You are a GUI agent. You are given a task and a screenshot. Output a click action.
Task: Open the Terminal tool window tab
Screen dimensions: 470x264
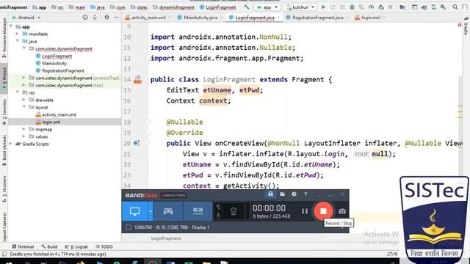tap(23, 246)
